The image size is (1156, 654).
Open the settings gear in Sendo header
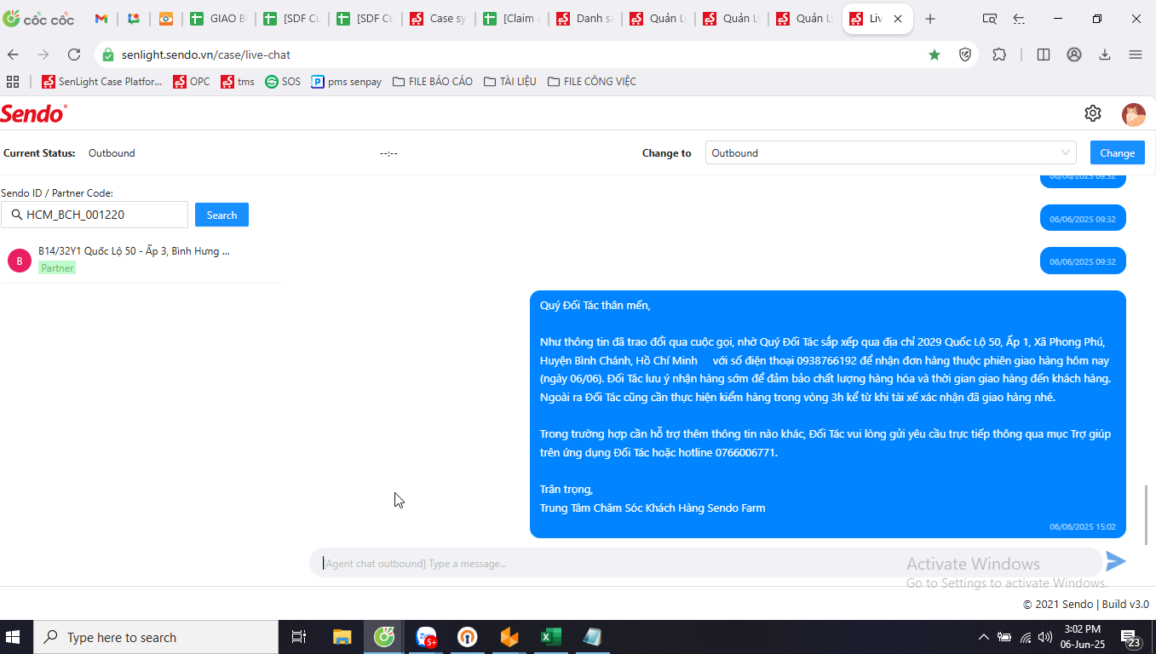[1093, 113]
